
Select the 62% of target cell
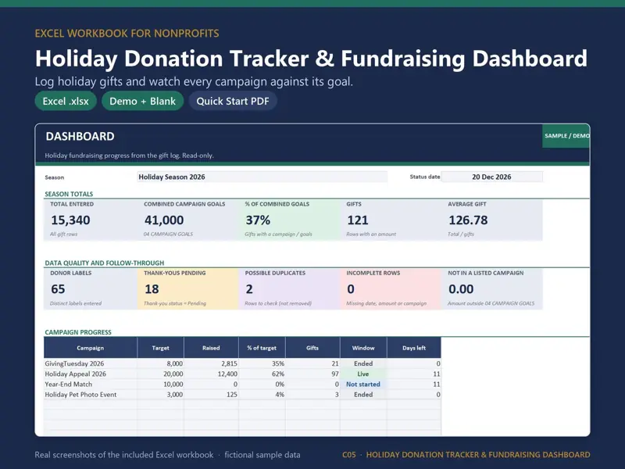tap(262, 374)
